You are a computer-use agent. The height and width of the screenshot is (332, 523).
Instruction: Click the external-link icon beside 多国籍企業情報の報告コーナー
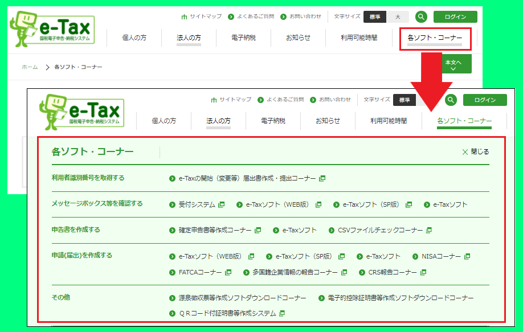point(344,272)
